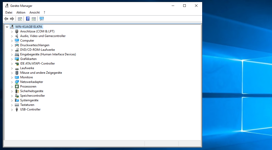
Task: Click the Grafikkarten display adapter icon
Action: pyautogui.click(x=17, y=59)
